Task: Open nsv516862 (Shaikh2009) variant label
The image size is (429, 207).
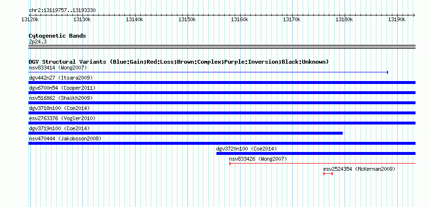Action: click(x=61, y=98)
